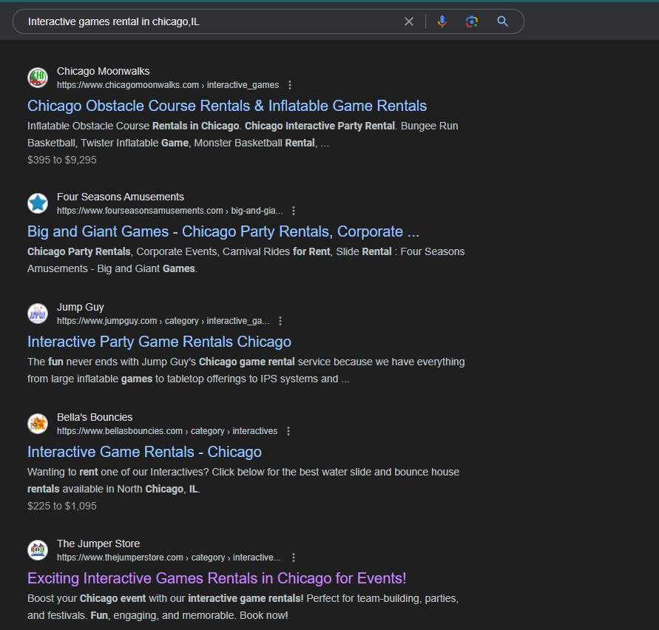Open Big and Giant Games - Chicago Party Rentals link
This screenshot has height=630, width=659.
(223, 231)
